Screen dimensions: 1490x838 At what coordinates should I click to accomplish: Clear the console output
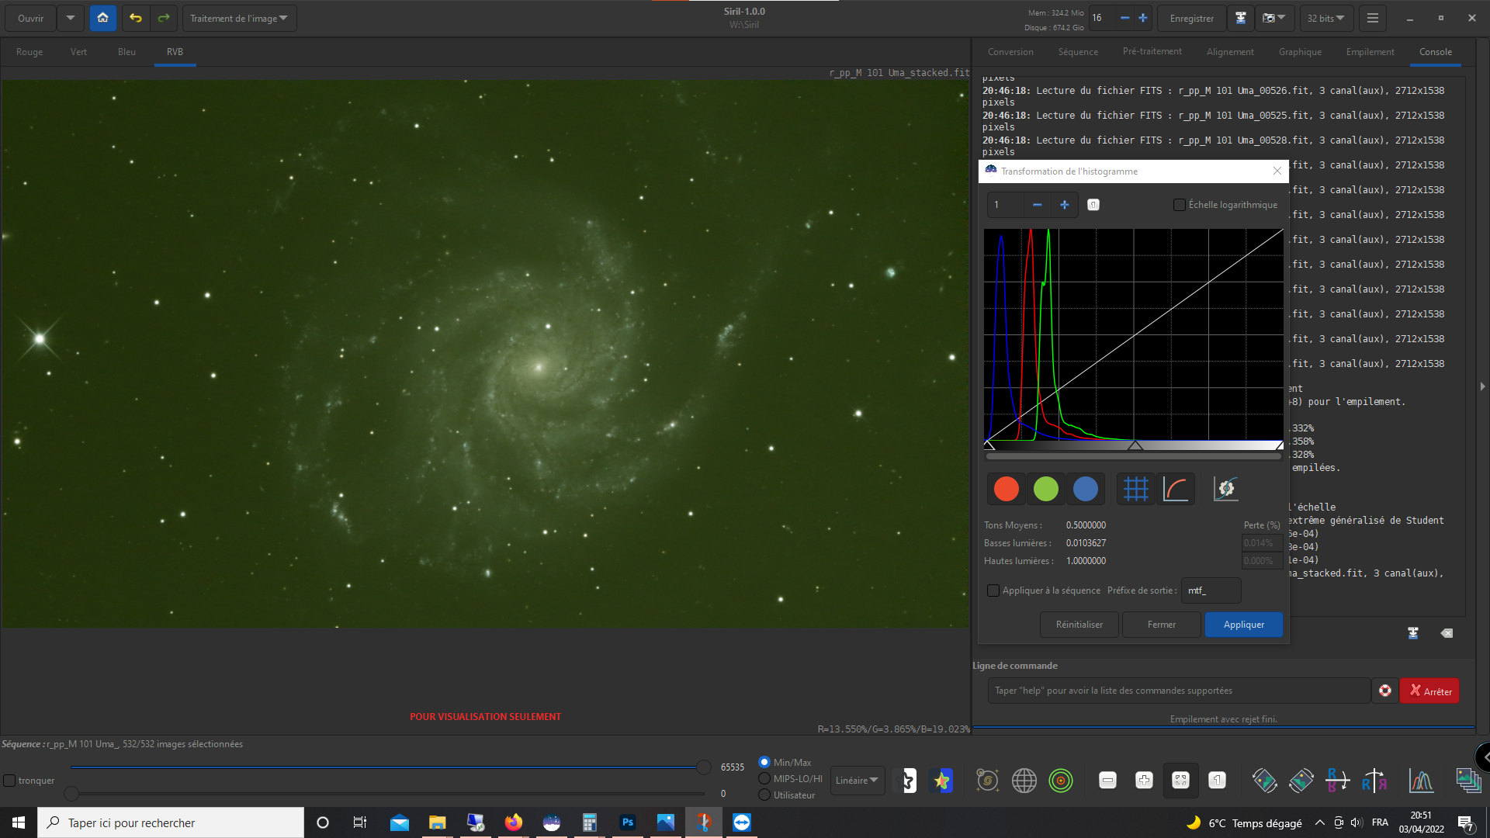1447,633
